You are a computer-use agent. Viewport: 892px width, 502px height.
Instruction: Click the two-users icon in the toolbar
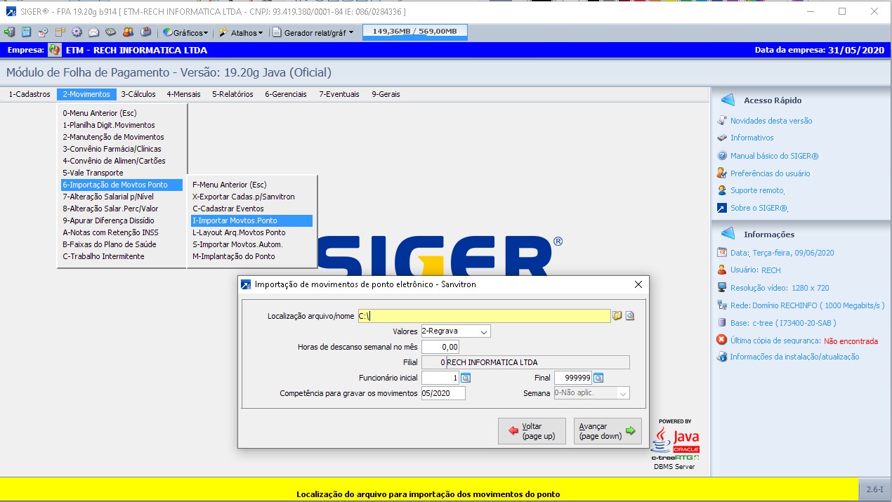pos(128,32)
